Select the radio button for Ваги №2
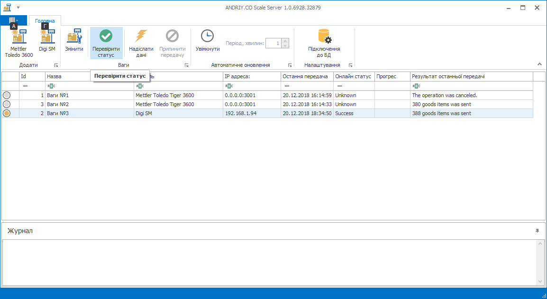The width and height of the screenshot is (547, 299). pyautogui.click(x=7, y=104)
